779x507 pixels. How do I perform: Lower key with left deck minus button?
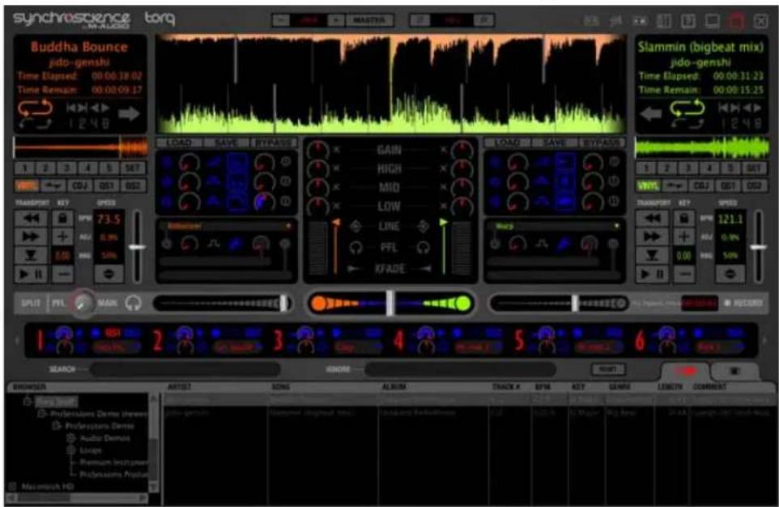coord(62,274)
